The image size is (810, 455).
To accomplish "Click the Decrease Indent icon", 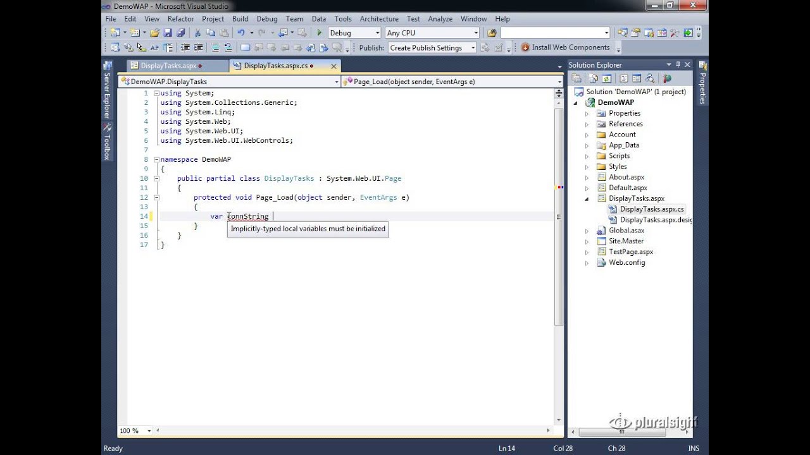I will 185,47.
